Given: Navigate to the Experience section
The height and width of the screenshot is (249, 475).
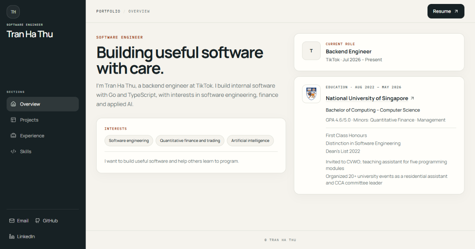Looking at the screenshot, I should tap(43, 136).
